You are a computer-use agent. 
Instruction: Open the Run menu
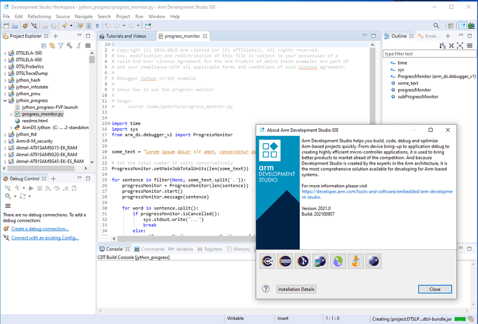(139, 16)
